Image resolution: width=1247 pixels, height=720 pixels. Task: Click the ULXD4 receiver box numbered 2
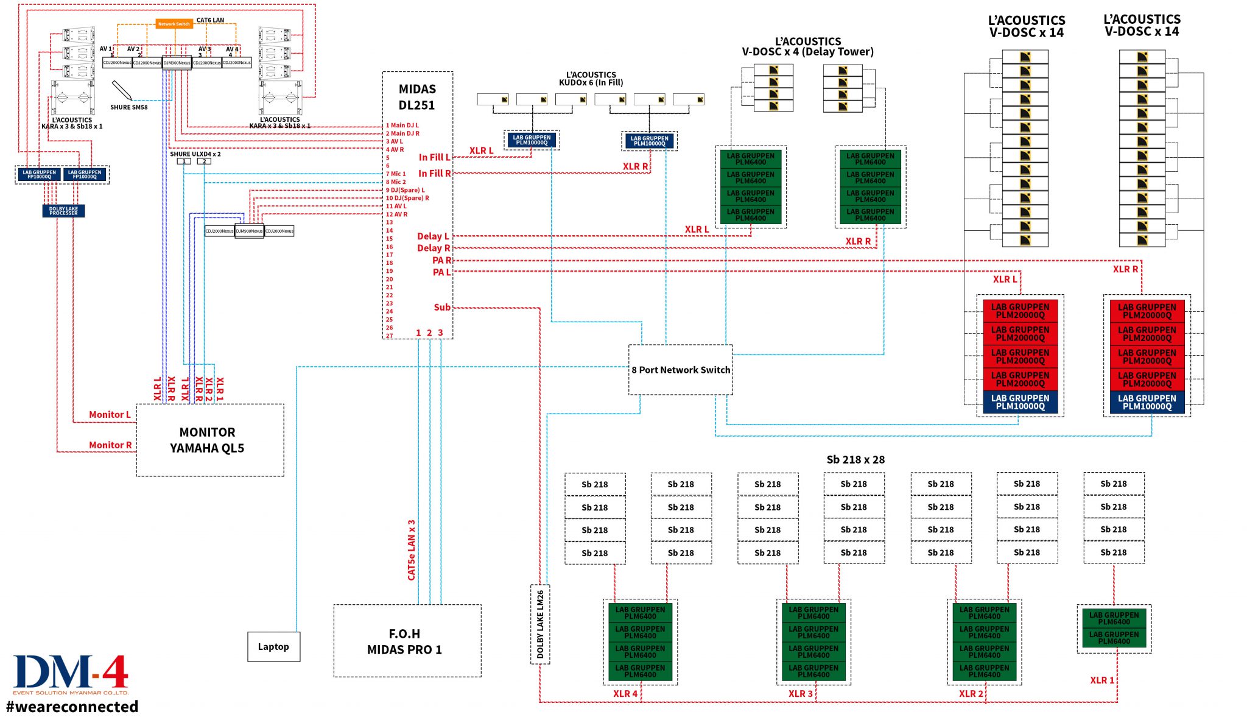pyautogui.click(x=205, y=161)
